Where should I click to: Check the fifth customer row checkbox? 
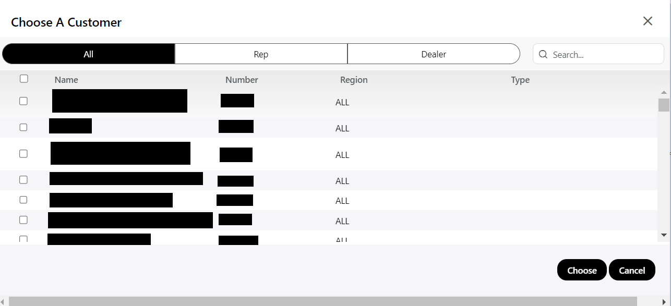(x=23, y=200)
